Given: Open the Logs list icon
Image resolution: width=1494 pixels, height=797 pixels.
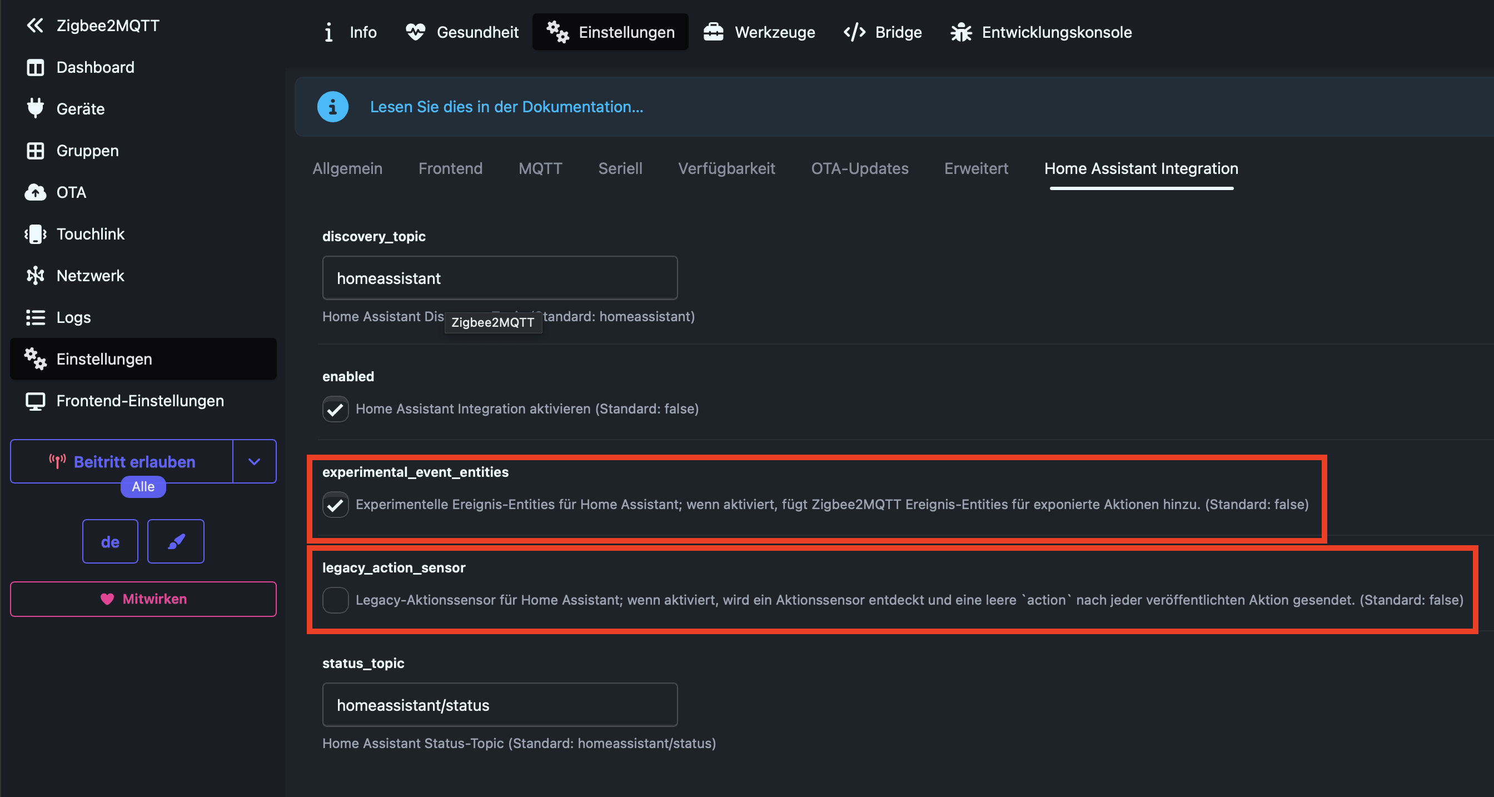Looking at the screenshot, I should 35,317.
